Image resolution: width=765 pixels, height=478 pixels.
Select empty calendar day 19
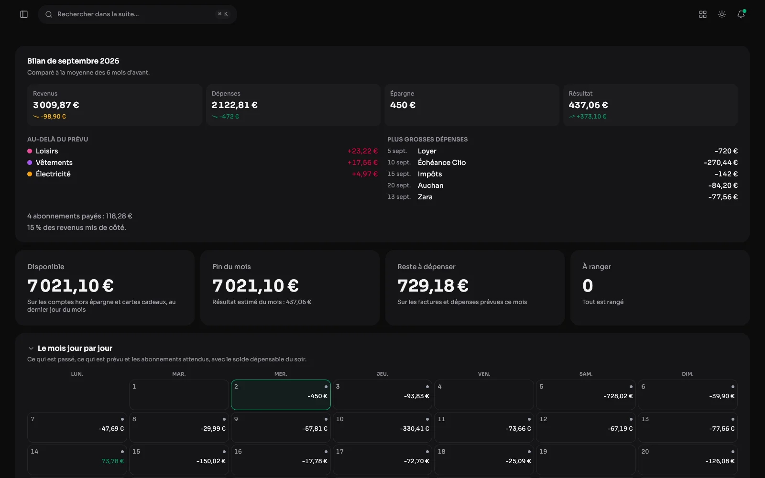[586, 460]
